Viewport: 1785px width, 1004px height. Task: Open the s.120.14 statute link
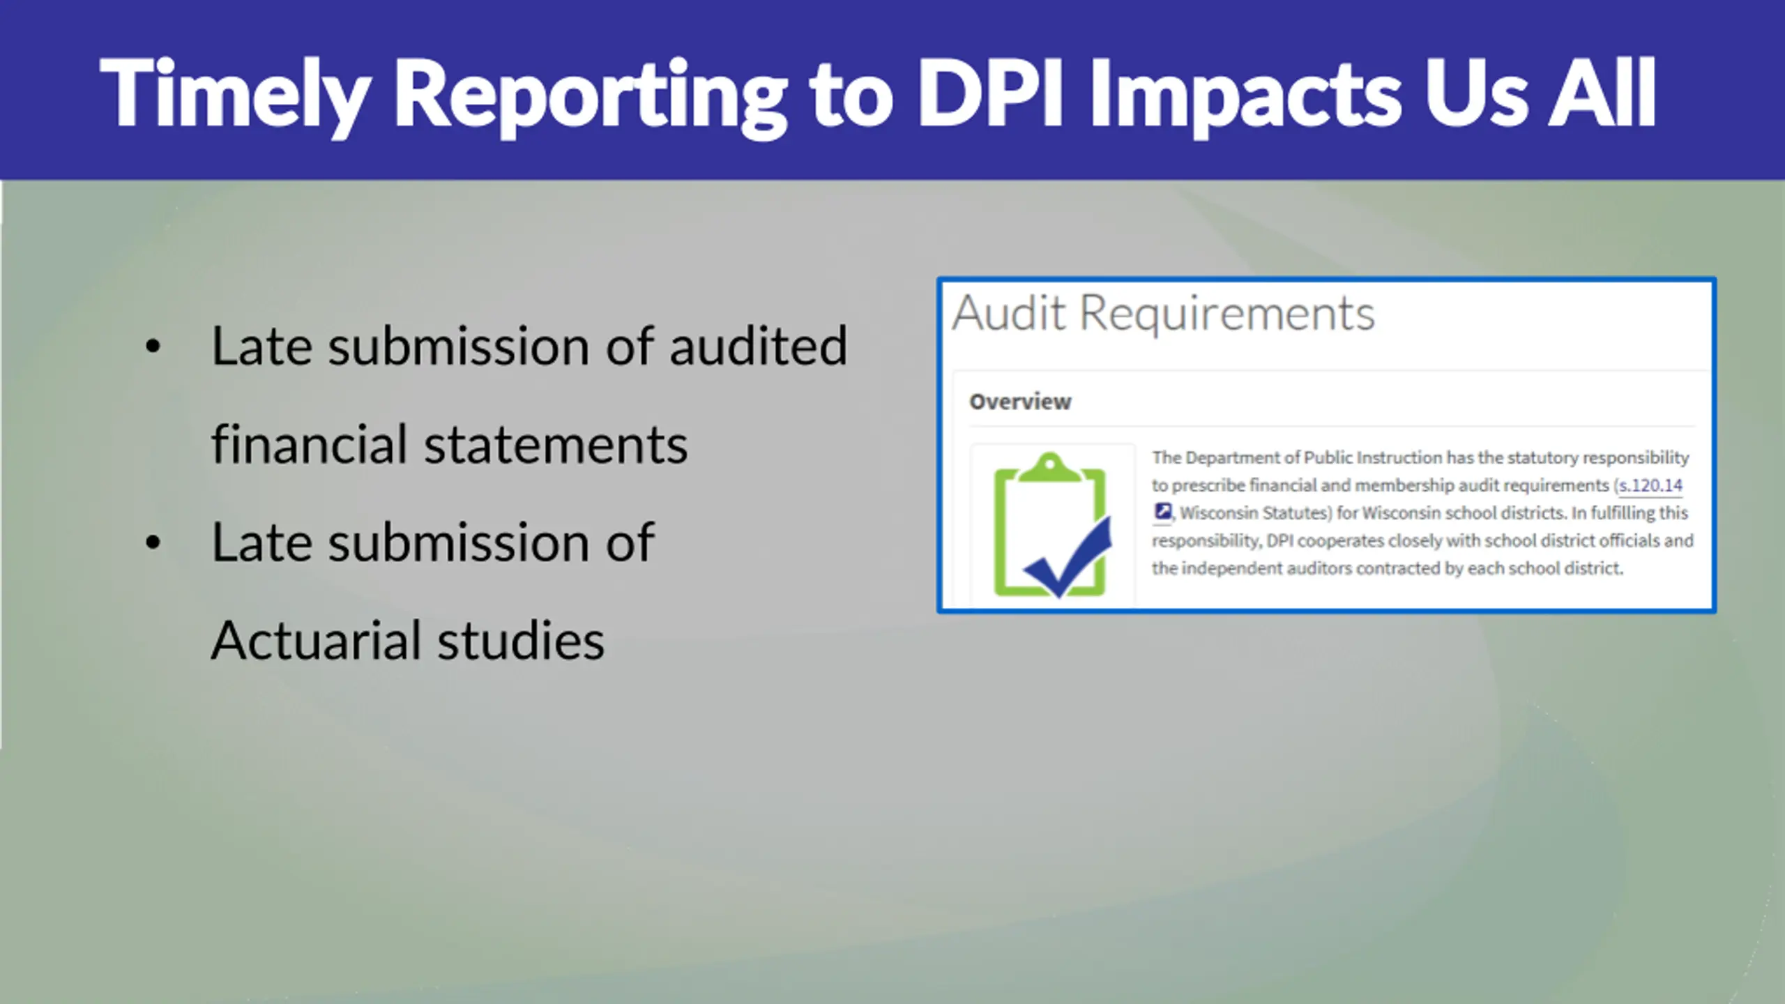click(1650, 485)
